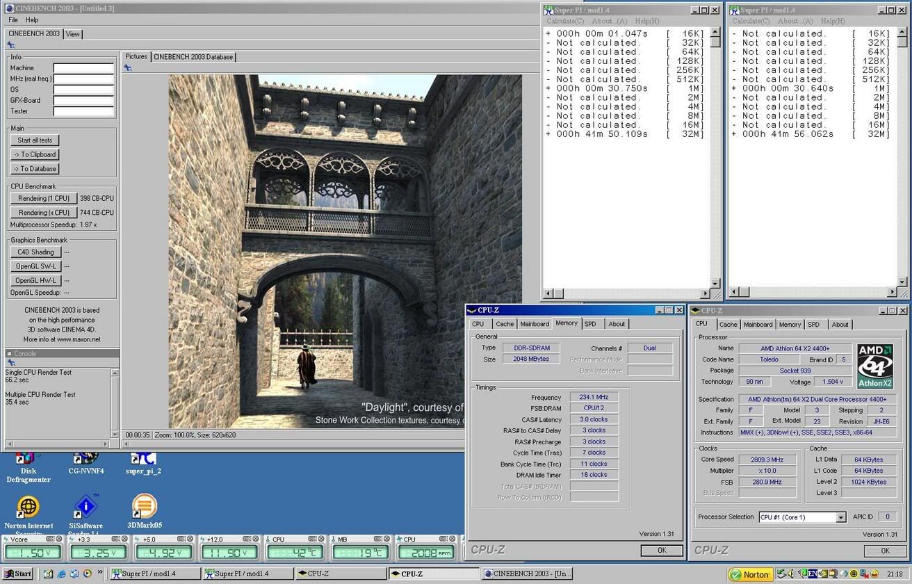Click the EN language indicator in tray
Screen dimensions: 912x584
tap(813, 574)
